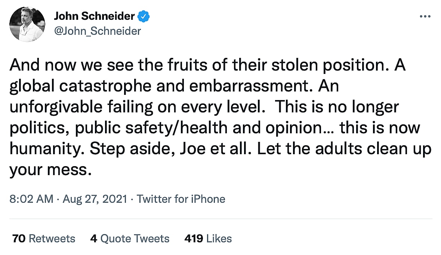Click the blue verified badge
441x255 pixels.
(x=144, y=16)
